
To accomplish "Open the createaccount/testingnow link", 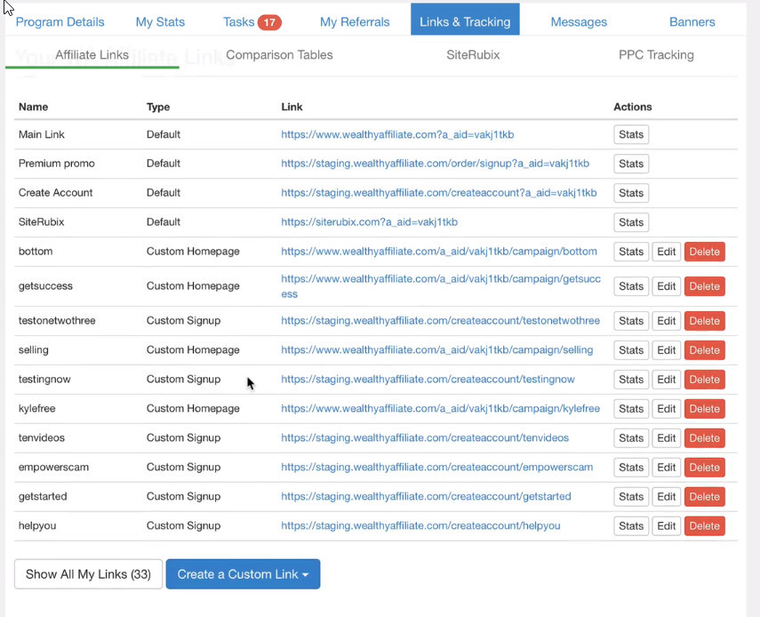I will click(428, 379).
